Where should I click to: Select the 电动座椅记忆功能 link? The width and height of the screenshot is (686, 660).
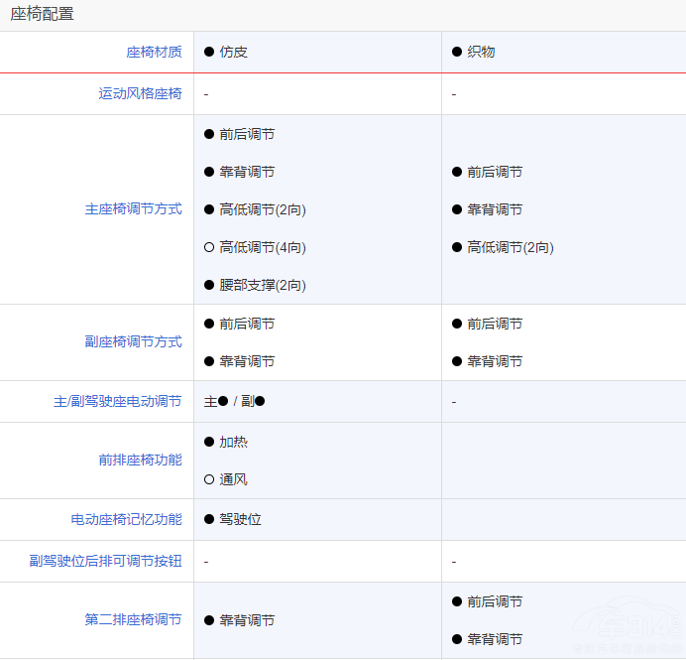pos(126,519)
